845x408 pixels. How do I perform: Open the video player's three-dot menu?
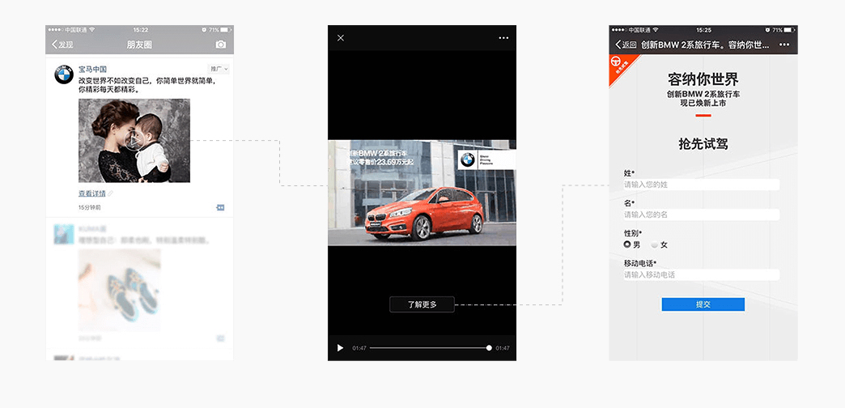click(x=504, y=38)
